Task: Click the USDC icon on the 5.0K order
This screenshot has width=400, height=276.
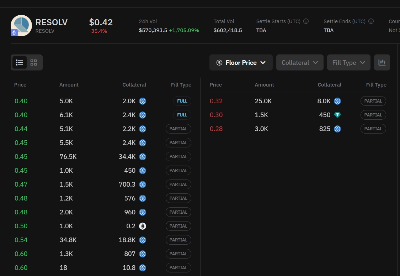Action: (x=143, y=101)
